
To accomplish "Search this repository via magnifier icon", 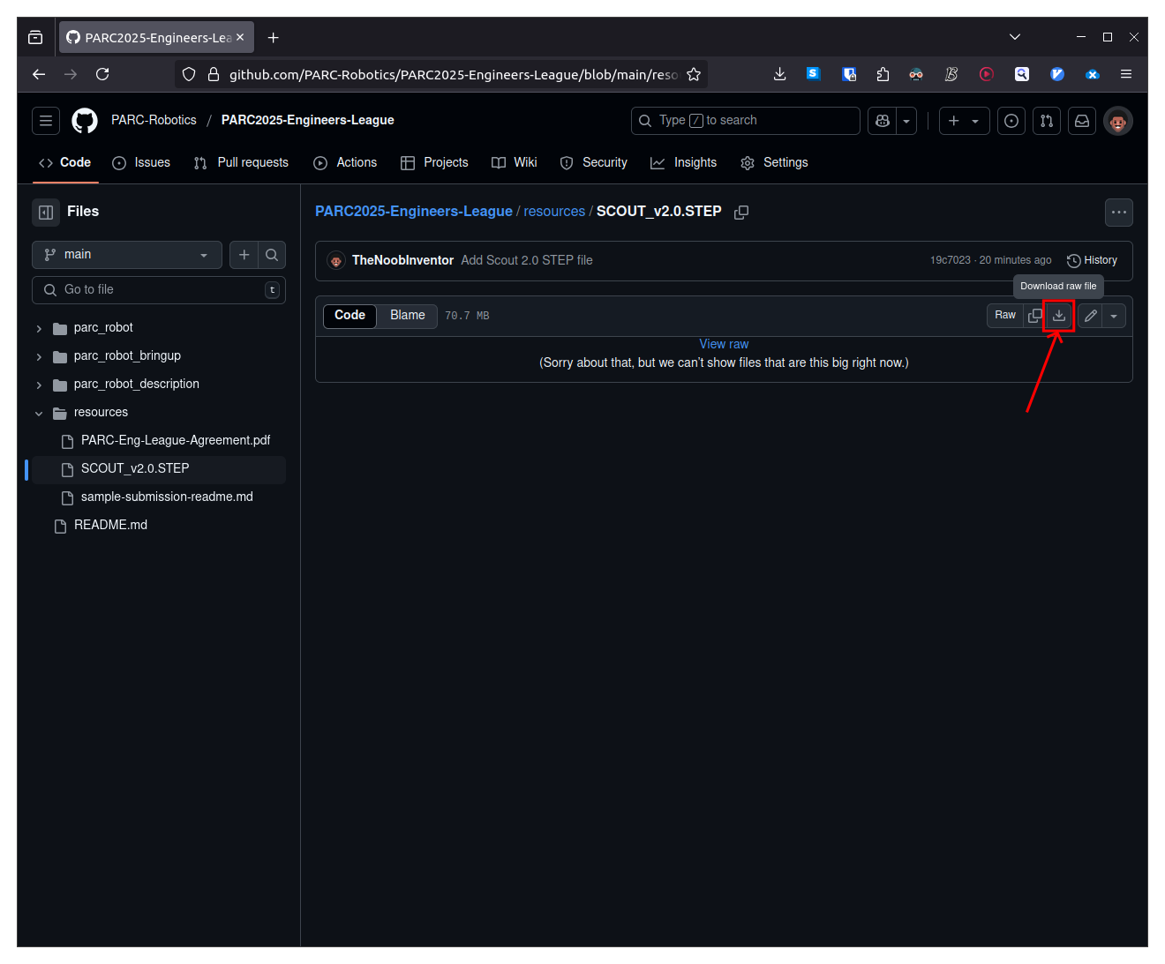I will tap(272, 255).
